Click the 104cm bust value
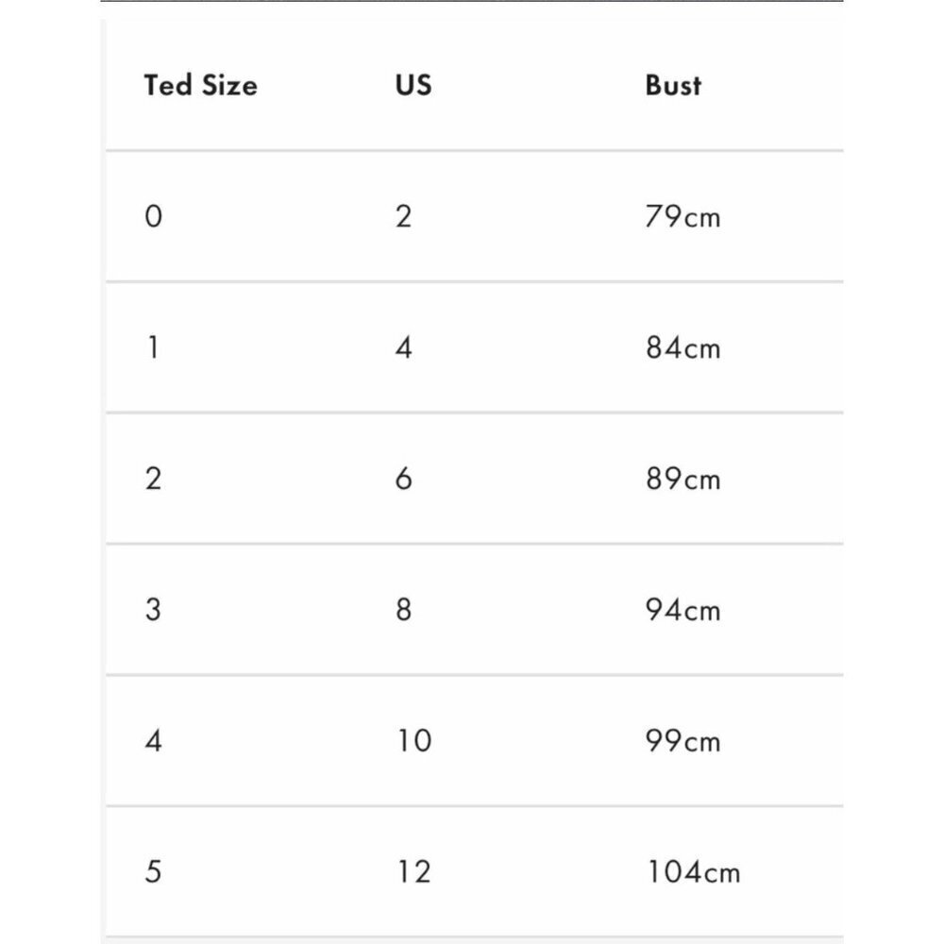Viewport: 944px width, 944px height. pyautogui.click(x=693, y=871)
